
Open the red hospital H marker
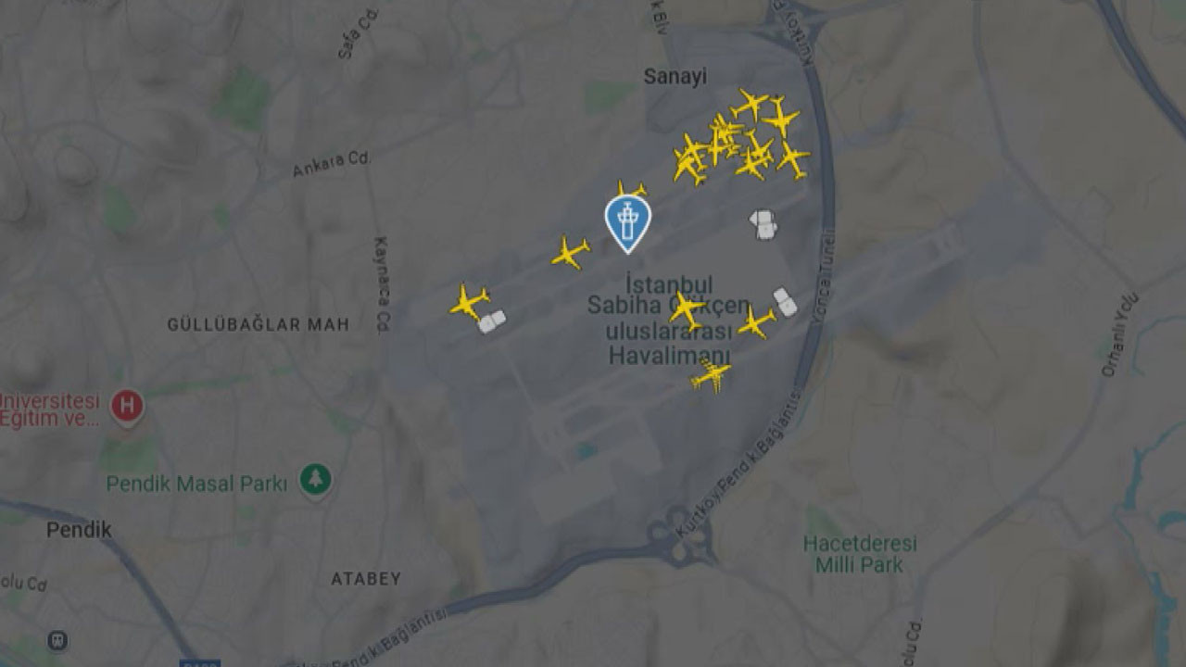click(127, 407)
